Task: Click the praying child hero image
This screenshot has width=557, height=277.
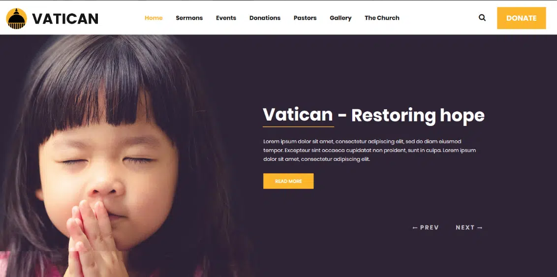Action: click(x=121, y=156)
